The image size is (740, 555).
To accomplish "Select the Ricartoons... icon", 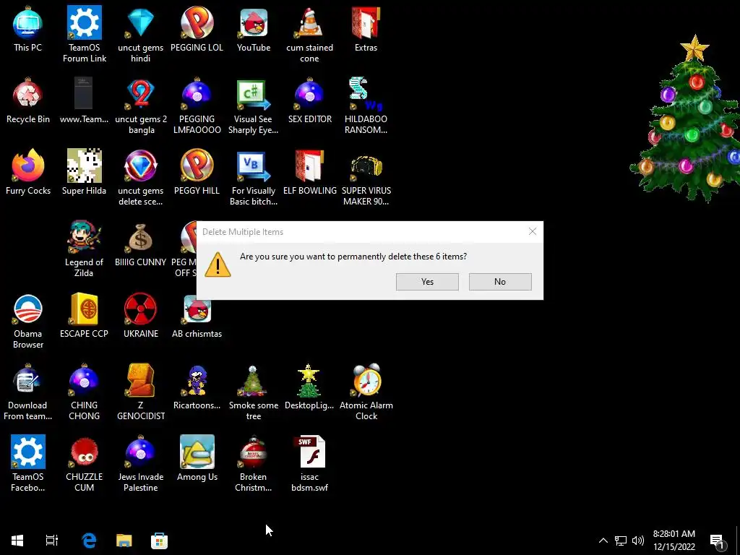I will coord(197,387).
